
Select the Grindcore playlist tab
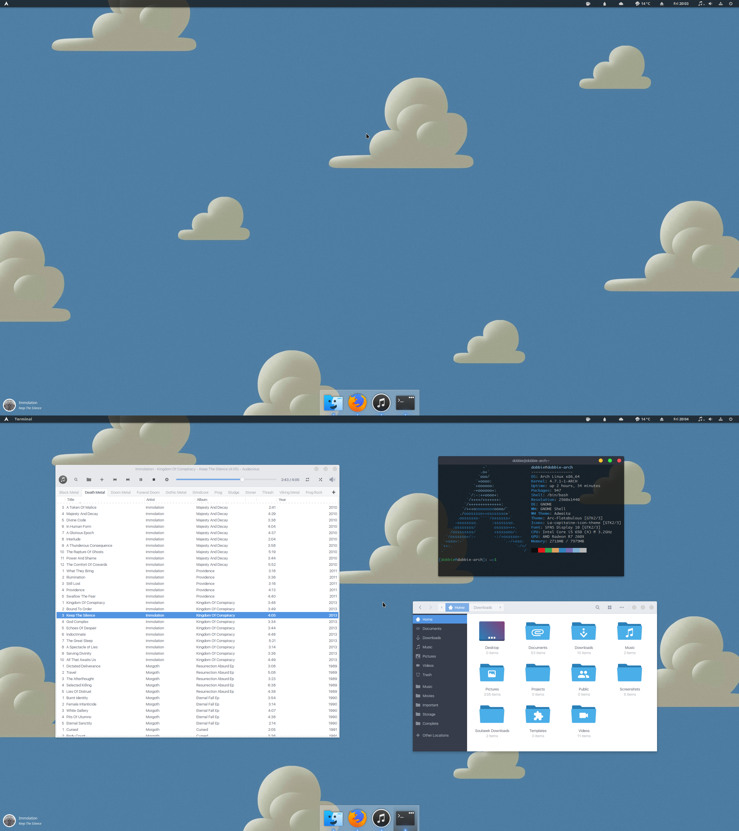(200, 492)
